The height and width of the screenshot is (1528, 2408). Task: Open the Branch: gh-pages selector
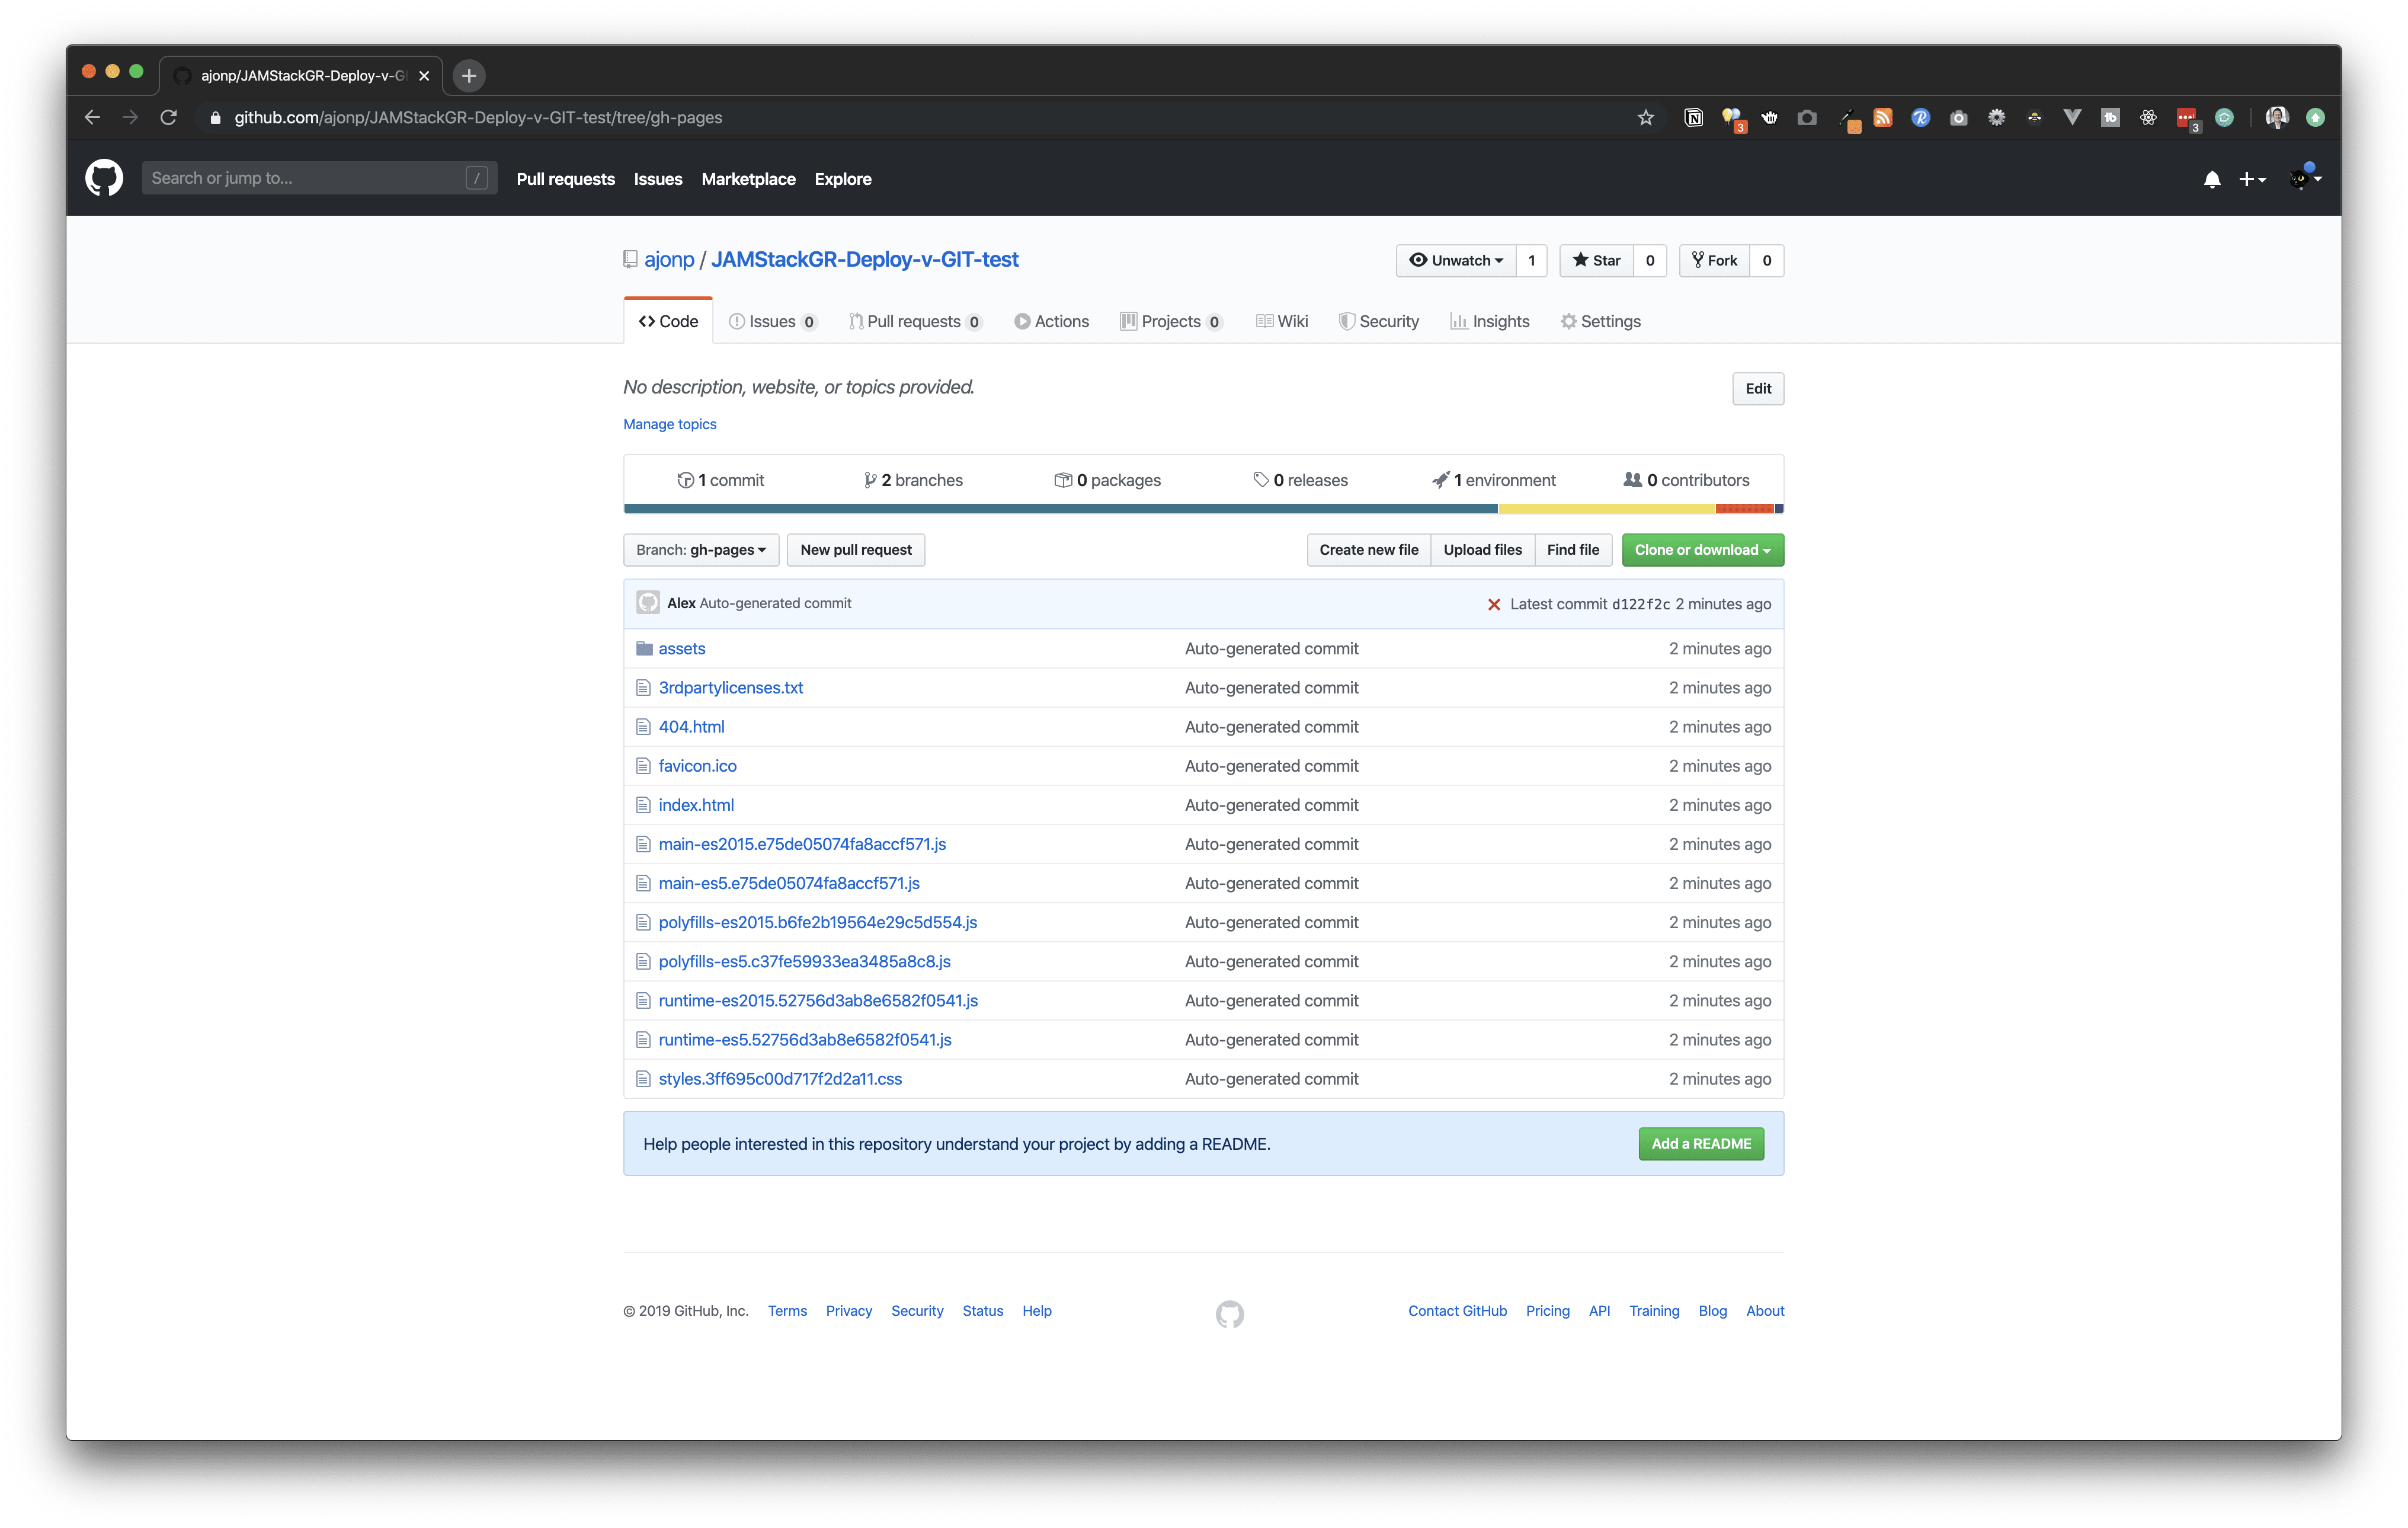(x=701, y=550)
